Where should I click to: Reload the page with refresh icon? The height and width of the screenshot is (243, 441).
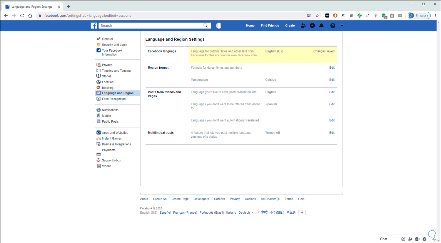[22, 16]
